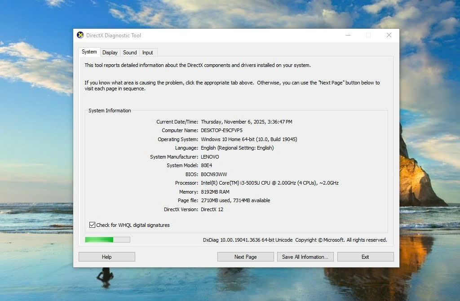
Task: Click the DirectX icon in the title bar
Action: 80,35
